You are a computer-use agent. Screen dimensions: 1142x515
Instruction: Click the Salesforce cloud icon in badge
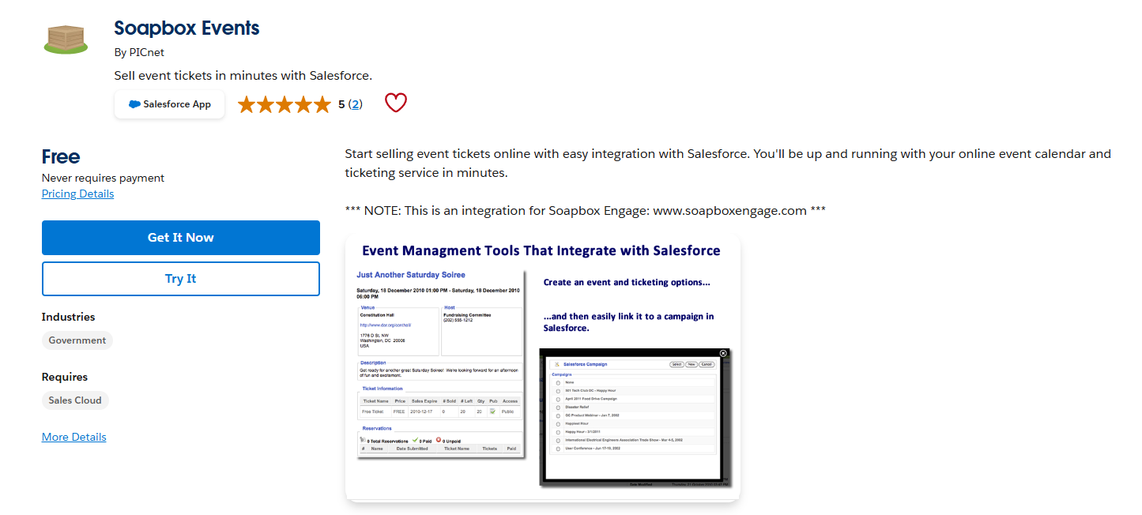tap(134, 104)
